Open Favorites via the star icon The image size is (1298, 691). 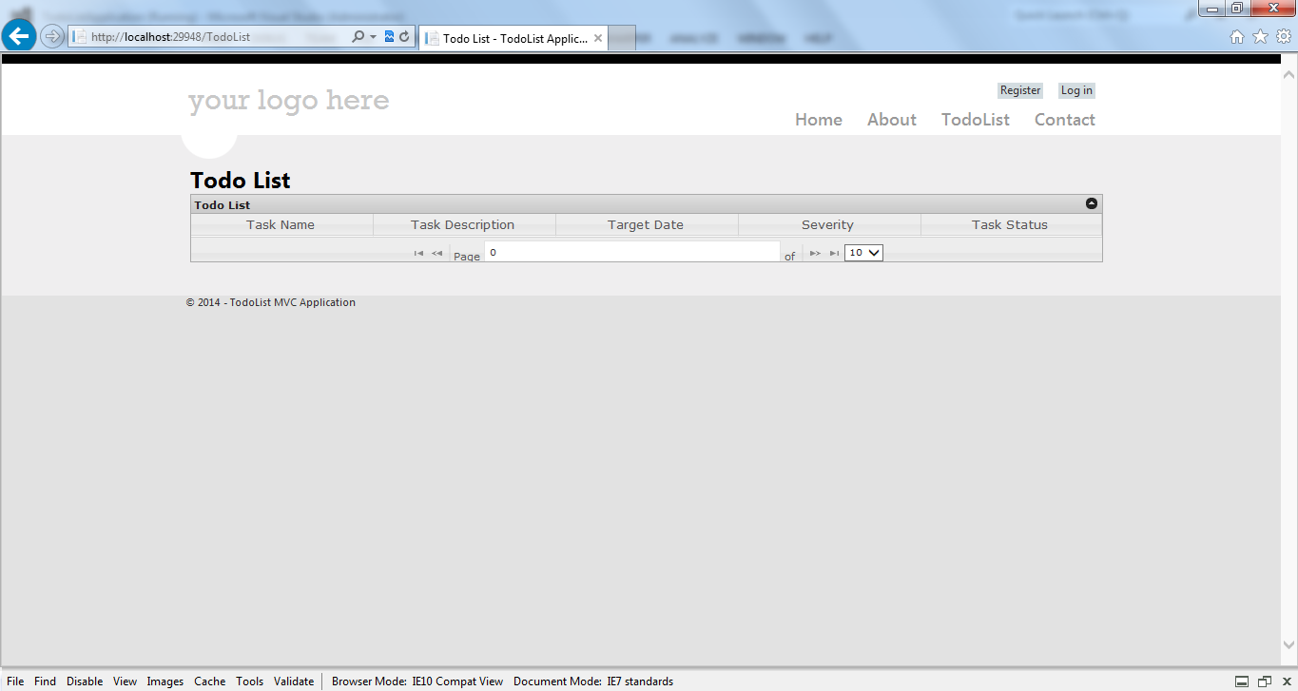click(x=1260, y=36)
